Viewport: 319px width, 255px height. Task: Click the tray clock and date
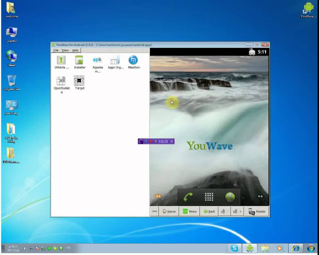coord(13,249)
